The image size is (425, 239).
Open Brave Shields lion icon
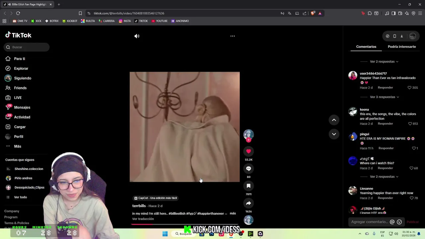(x=313, y=13)
